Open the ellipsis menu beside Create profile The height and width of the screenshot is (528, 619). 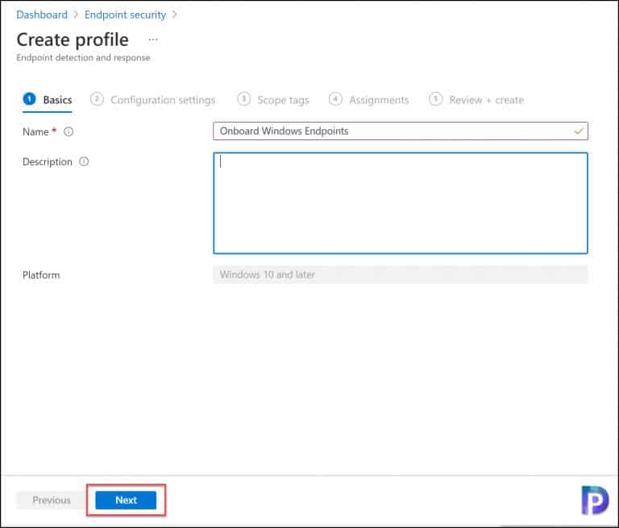pyautogui.click(x=153, y=39)
